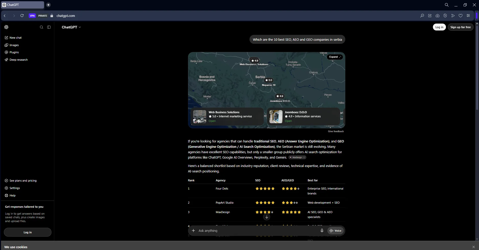Viewport: 479px width, 250px height.
Task: Click plus attach icon in composer
Action: click(193, 231)
